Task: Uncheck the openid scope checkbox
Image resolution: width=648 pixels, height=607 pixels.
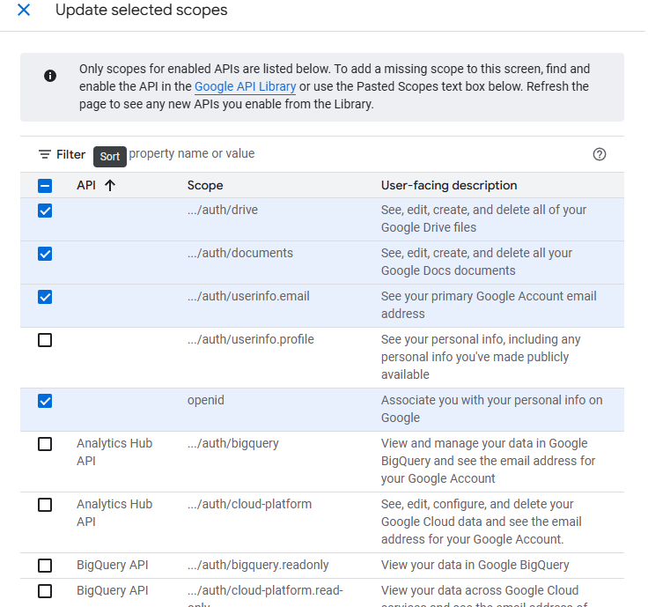Action: [x=45, y=401]
